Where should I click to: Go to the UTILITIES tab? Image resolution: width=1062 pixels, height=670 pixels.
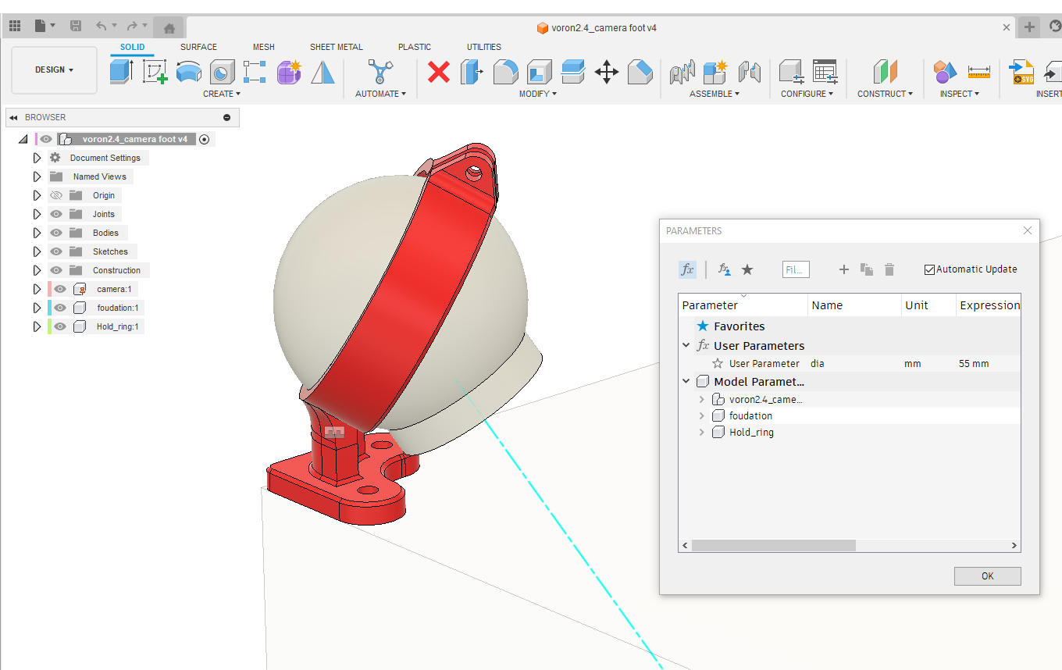coord(484,47)
